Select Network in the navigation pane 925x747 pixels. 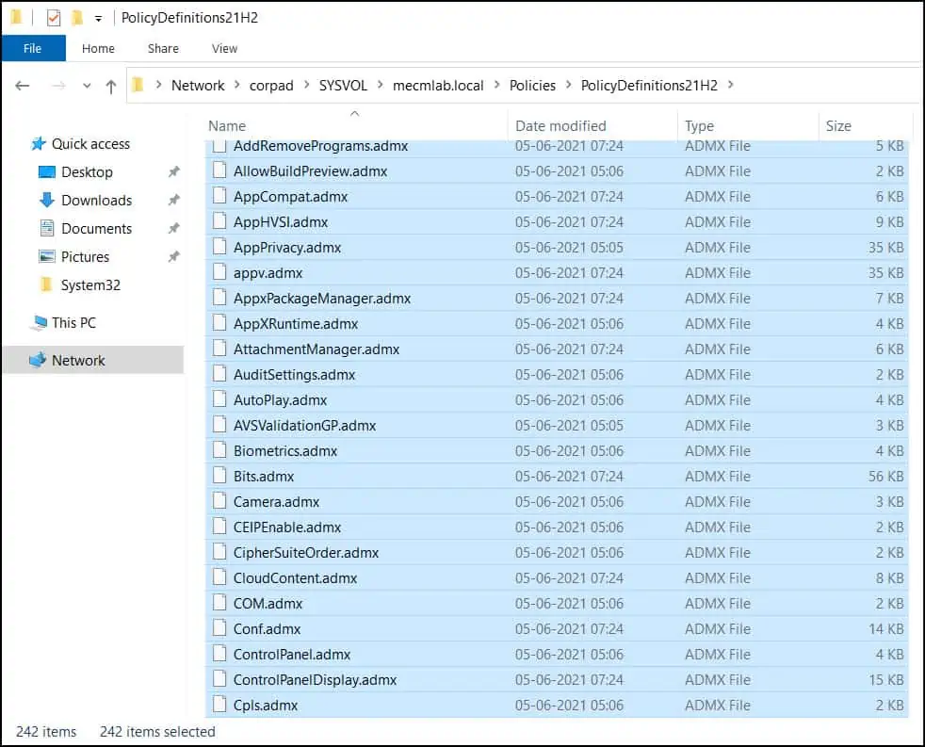pyautogui.click(x=78, y=361)
